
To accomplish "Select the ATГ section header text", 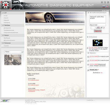I will pos(5,13).
